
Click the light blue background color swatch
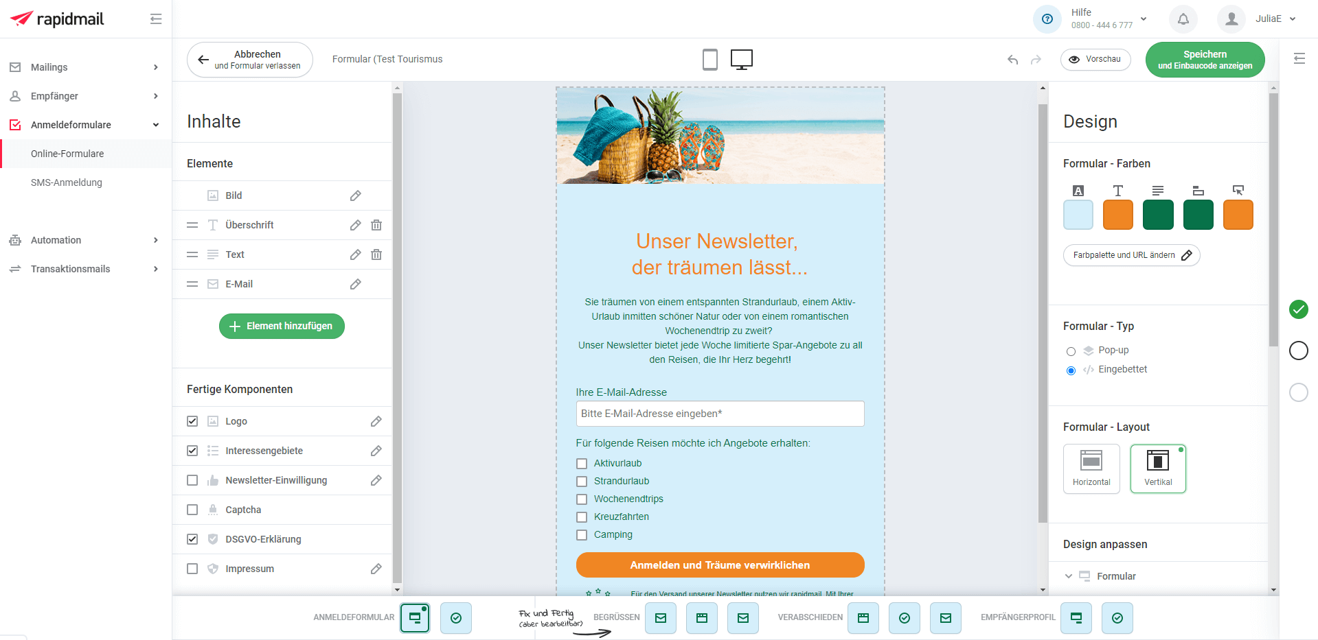[x=1078, y=215]
